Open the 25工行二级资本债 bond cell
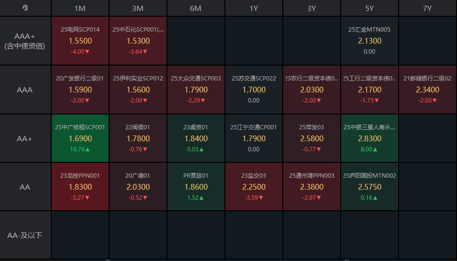The image size is (457, 261). [x=369, y=90]
